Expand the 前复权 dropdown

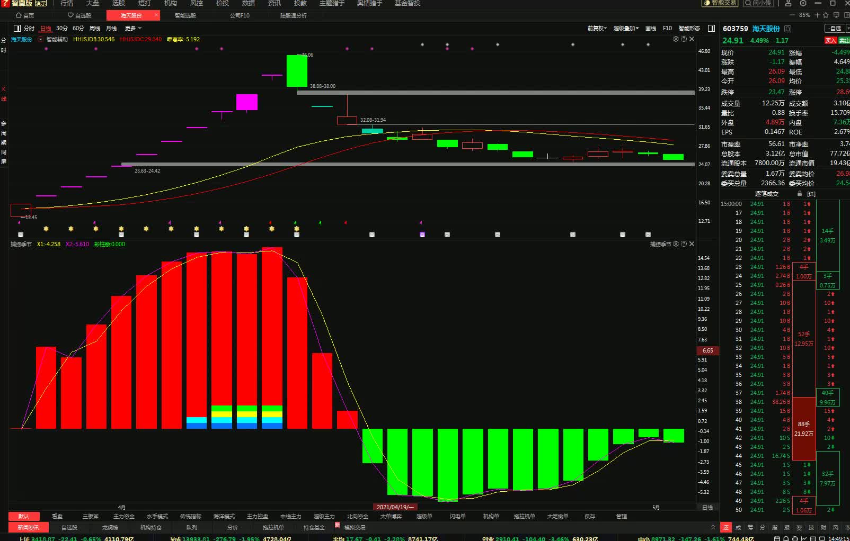tap(597, 29)
